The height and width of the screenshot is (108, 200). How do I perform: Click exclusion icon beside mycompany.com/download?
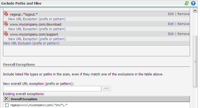(6, 24)
